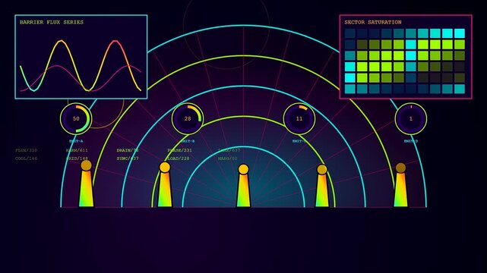
Task: Select the rightmost emitter pylon
Action: (x=400, y=185)
